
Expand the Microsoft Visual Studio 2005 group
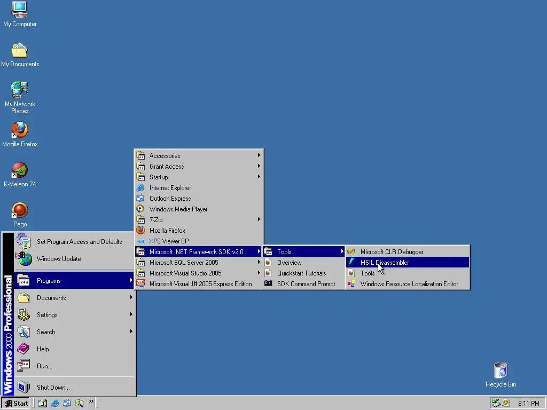coord(199,273)
